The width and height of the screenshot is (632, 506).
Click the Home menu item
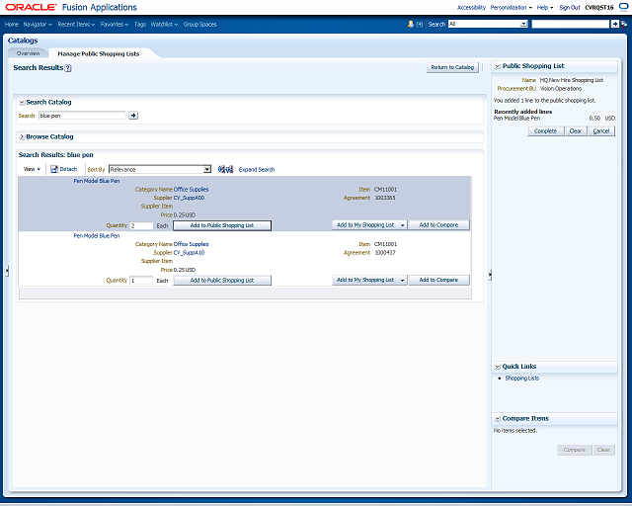pyautogui.click(x=11, y=24)
